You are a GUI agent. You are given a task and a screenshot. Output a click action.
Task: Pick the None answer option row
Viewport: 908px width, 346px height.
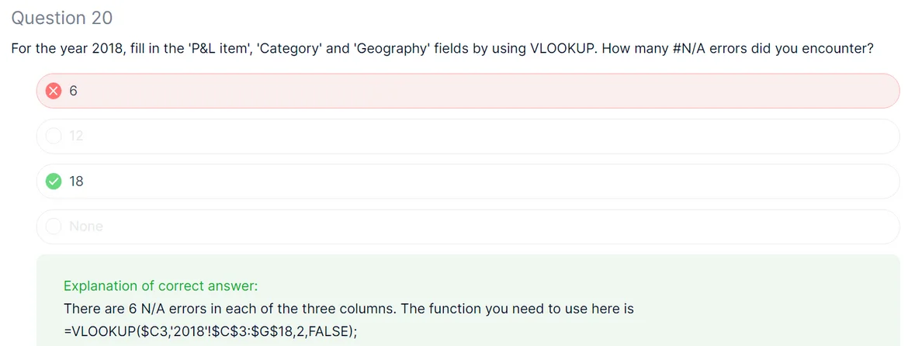(x=467, y=227)
